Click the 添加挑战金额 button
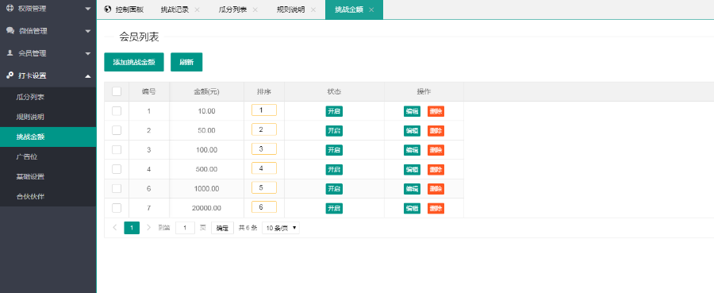 click(x=134, y=62)
